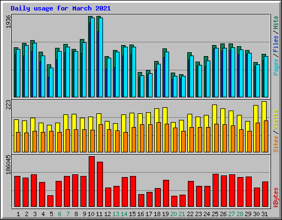Click weekend day 13 label
Image resolution: width=282 pixels, height=220 pixels.
pos(116,214)
